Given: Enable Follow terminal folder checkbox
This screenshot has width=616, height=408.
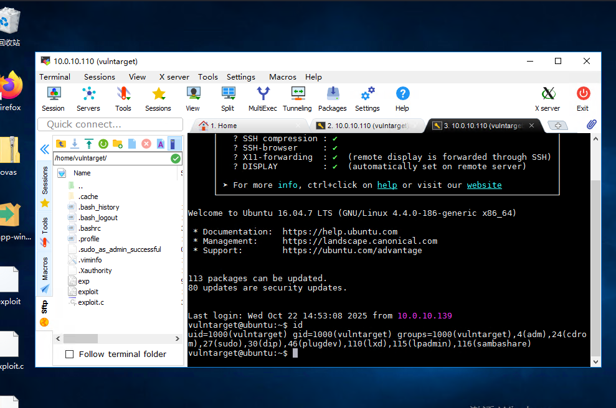Looking at the screenshot, I should click(70, 355).
